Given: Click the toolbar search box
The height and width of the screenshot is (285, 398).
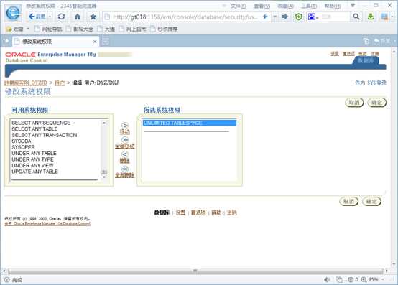Looking at the screenshot, I should click(334, 17).
